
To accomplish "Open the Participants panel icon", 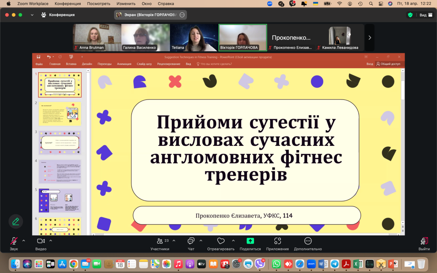I will click(x=160, y=241).
